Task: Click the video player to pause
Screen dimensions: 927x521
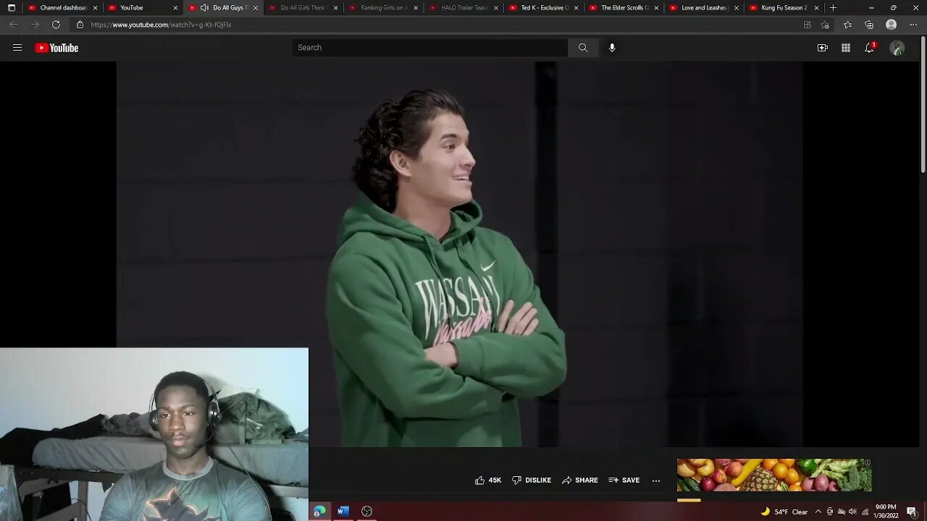Action: tap(459, 254)
